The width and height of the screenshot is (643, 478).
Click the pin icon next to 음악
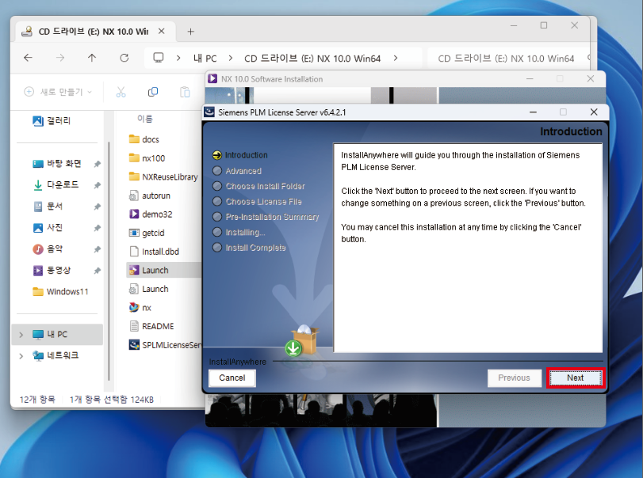coord(98,249)
